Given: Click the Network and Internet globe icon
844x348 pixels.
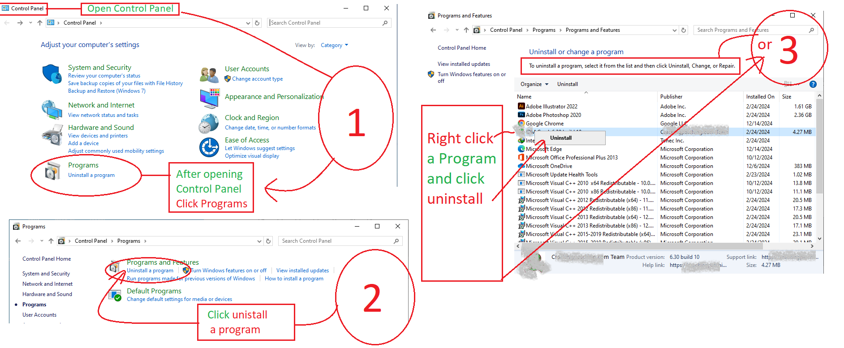Looking at the screenshot, I should [52, 109].
